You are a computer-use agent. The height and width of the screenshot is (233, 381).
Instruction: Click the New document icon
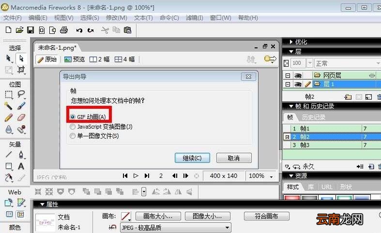[x=8, y=30]
